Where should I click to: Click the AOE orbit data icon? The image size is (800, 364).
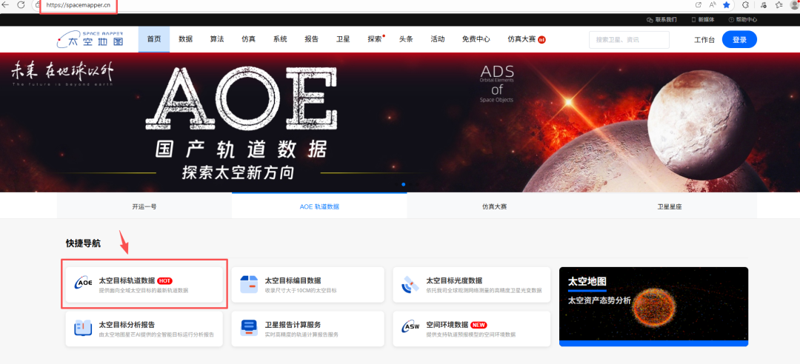[x=84, y=283]
